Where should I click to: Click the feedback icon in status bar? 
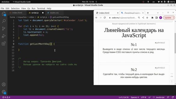point(168,97)
